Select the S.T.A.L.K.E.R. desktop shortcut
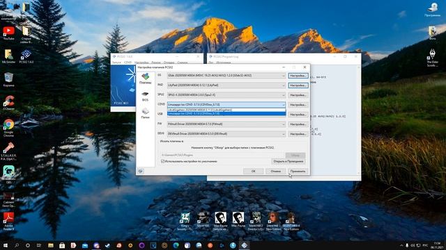The width and height of the screenshot is (446, 250). (8, 151)
